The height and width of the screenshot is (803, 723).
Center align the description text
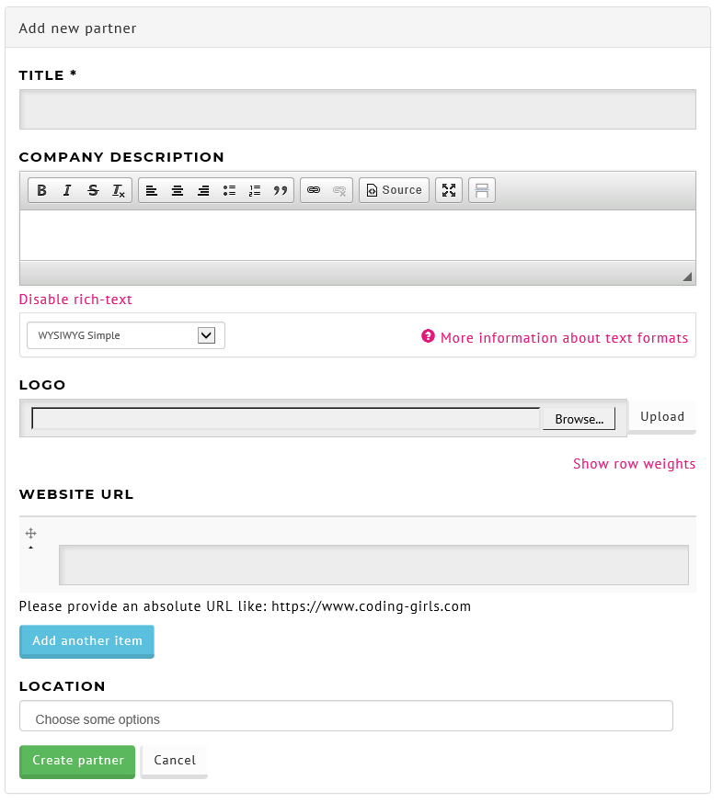(x=178, y=190)
